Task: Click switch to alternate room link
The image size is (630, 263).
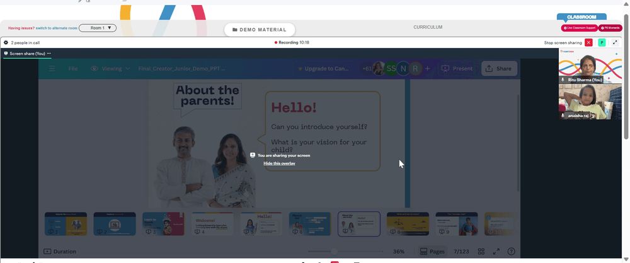Action: 56,28
